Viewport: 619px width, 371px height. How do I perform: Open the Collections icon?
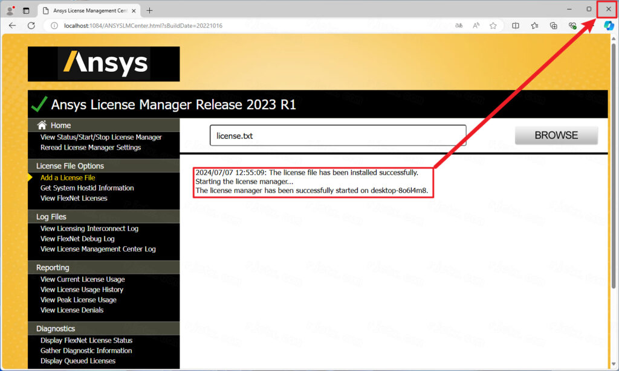(x=554, y=25)
